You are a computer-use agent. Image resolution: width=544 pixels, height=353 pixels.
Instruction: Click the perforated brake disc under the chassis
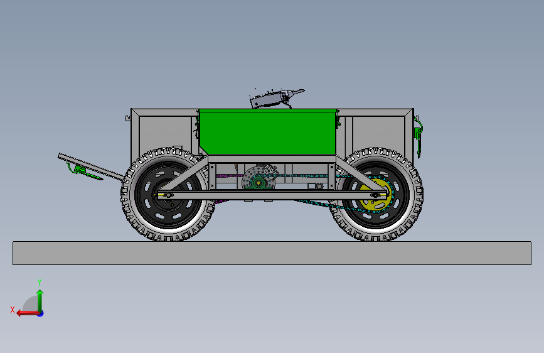(x=259, y=178)
